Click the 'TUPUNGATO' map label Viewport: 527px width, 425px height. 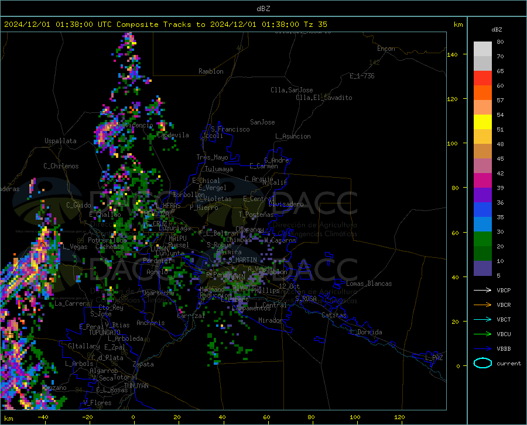(105, 333)
